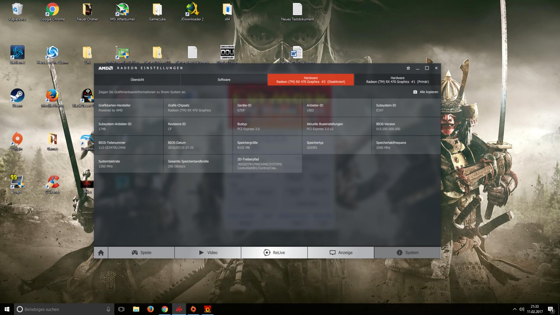Select the MSI Afterburner desktop icon
Screen dimensions: 560x315
(122, 12)
